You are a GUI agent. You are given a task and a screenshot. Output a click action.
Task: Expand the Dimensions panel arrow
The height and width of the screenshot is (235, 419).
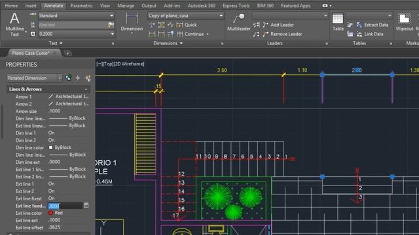pyautogui.click(x=181, y=43)
